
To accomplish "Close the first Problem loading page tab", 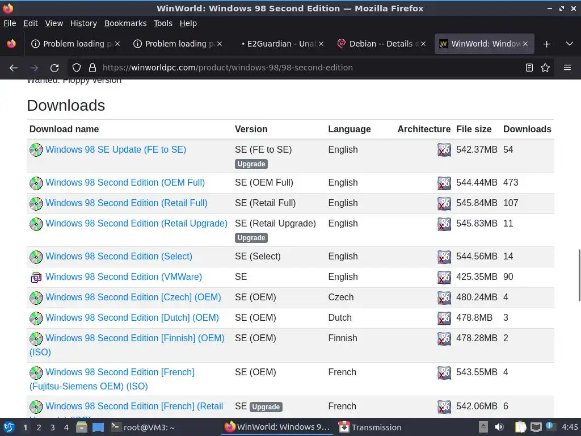I will click(x=117, y=44).
